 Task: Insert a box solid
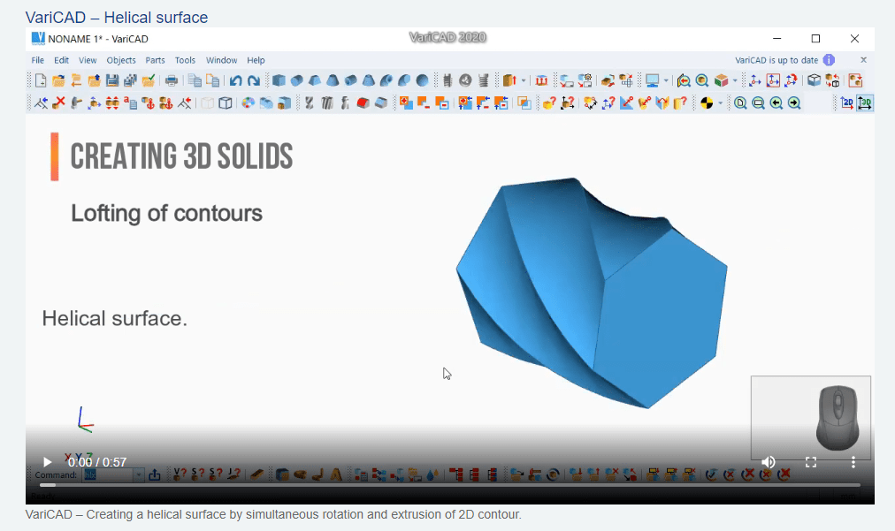[279, 80]
